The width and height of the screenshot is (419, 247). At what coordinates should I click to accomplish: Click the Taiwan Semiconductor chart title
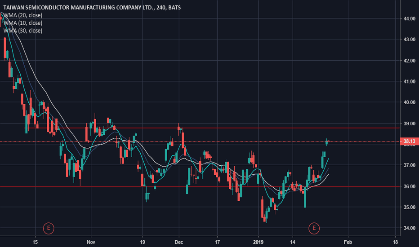click(92, 8)
